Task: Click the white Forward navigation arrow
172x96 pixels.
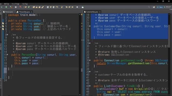Action: (x=77, y=7)
